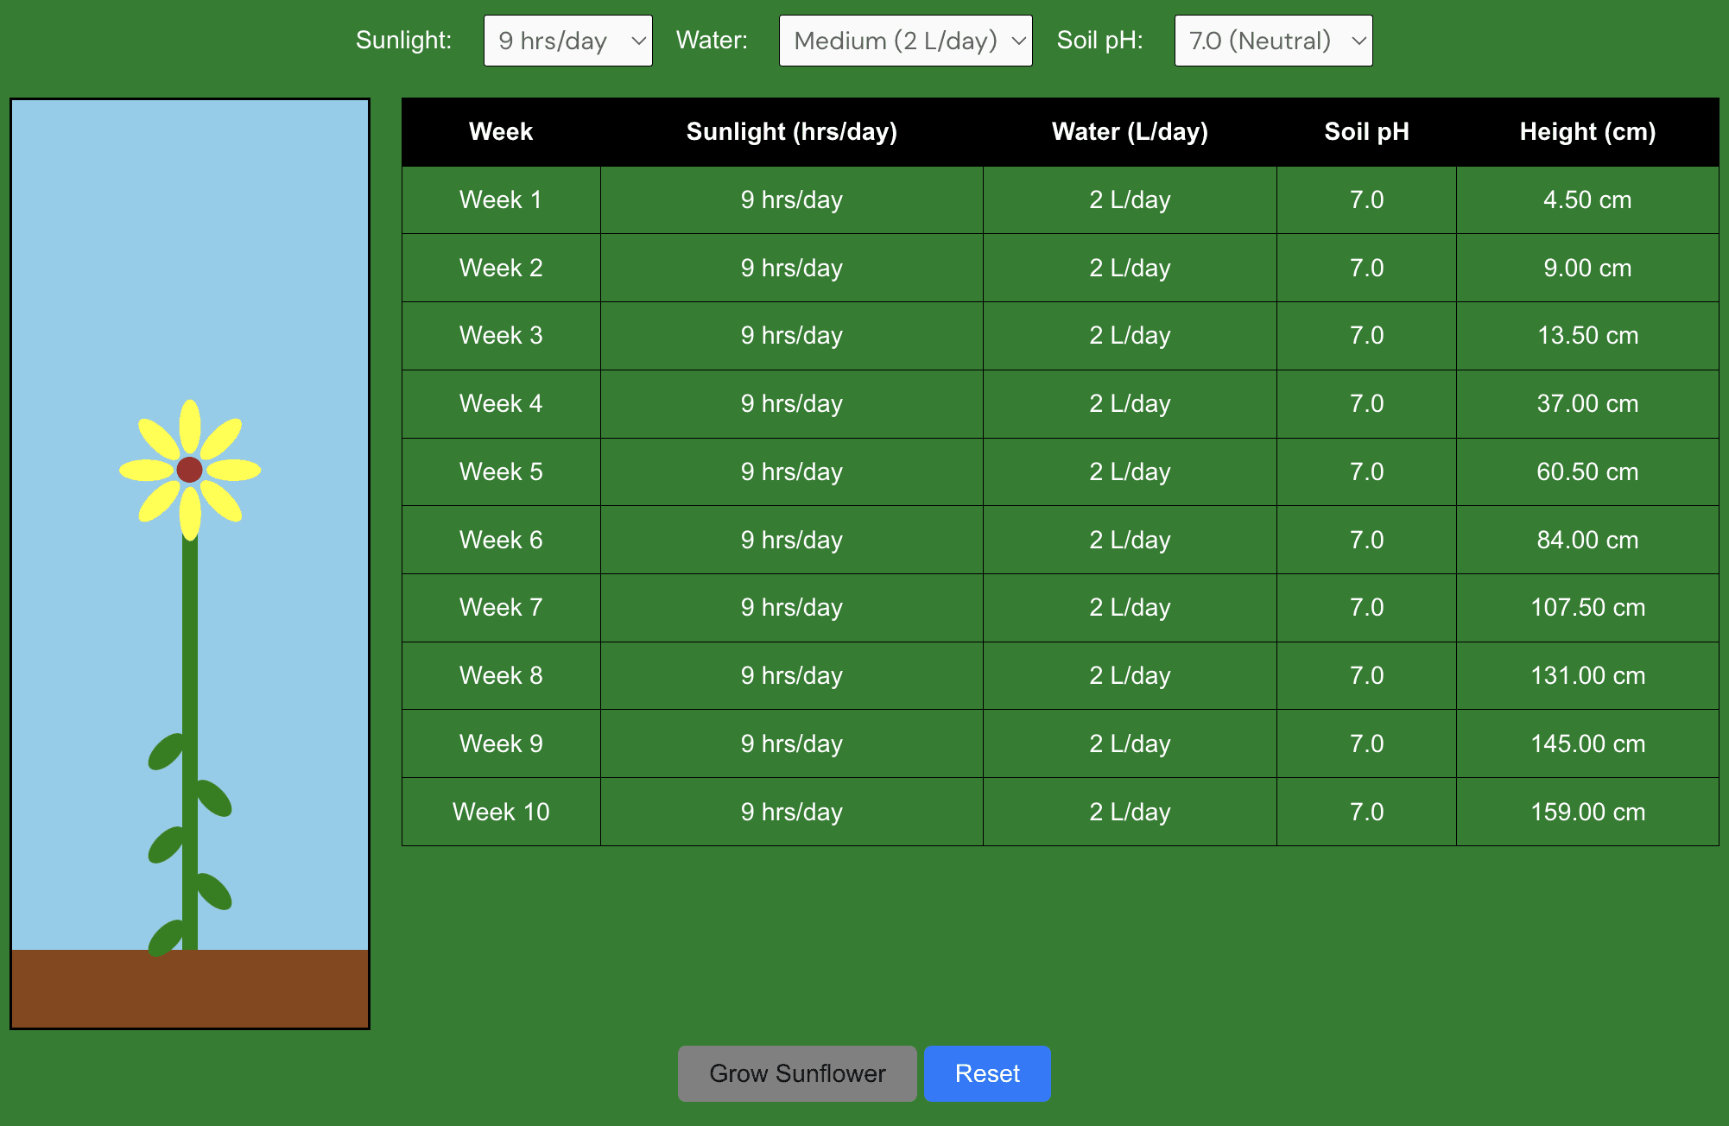Viewport: 1729px width, 1126px height.
Task: Click the Sunlight (hrs/day) column header
Action: 791,131
